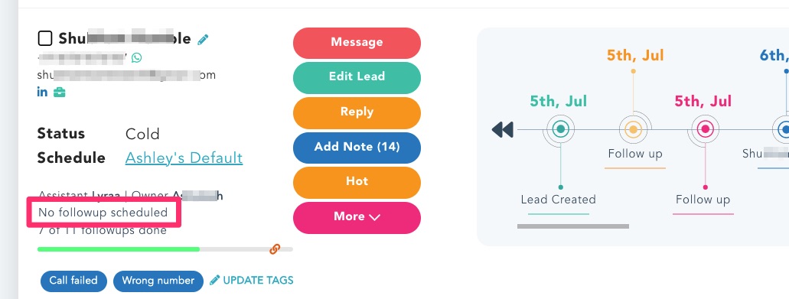Open Add Note (14) button
The height and width of the screenshot is (299, 789).
[x=357, y=148]
